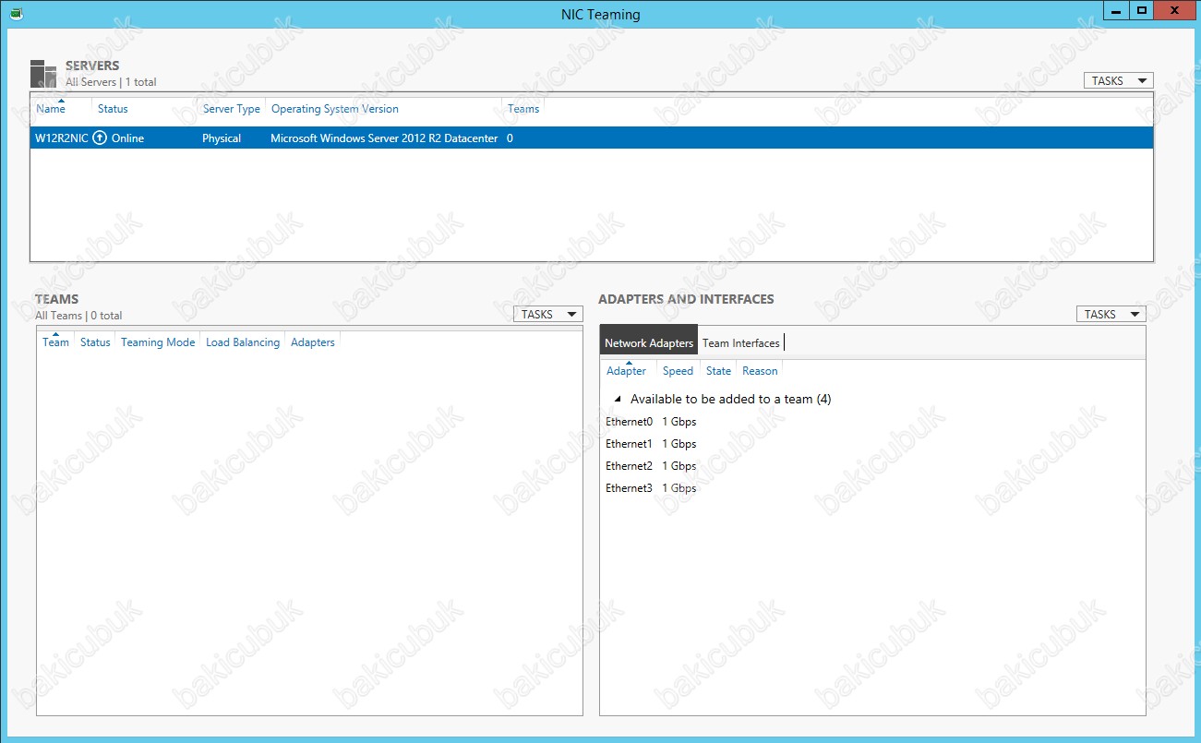Click the 'Microsoft Windows Server 2012 R2 Datacenter' cell
The width and height of the screenshot is (1201, 743).
coord(384,138)
